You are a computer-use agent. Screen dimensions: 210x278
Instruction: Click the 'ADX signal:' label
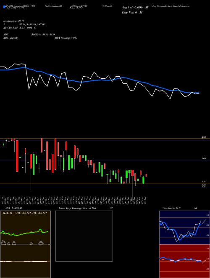click(x=10, y=38)
